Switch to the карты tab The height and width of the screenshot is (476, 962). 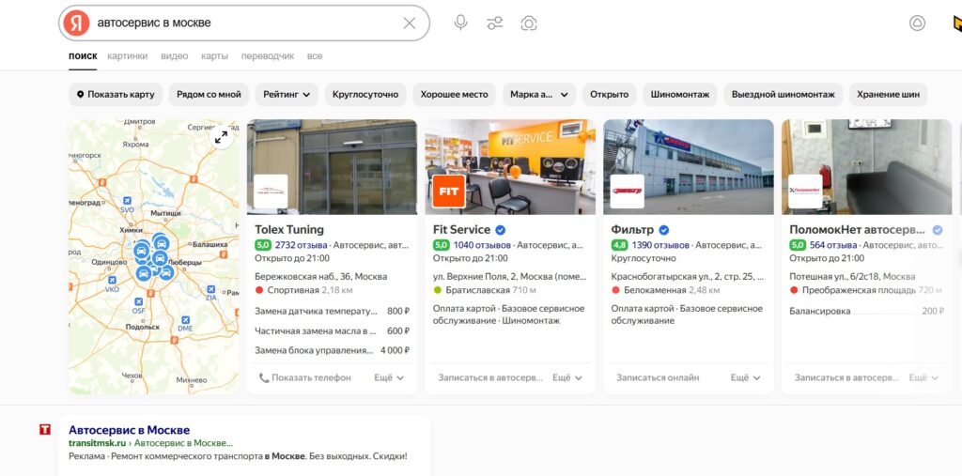click(215, 55)
